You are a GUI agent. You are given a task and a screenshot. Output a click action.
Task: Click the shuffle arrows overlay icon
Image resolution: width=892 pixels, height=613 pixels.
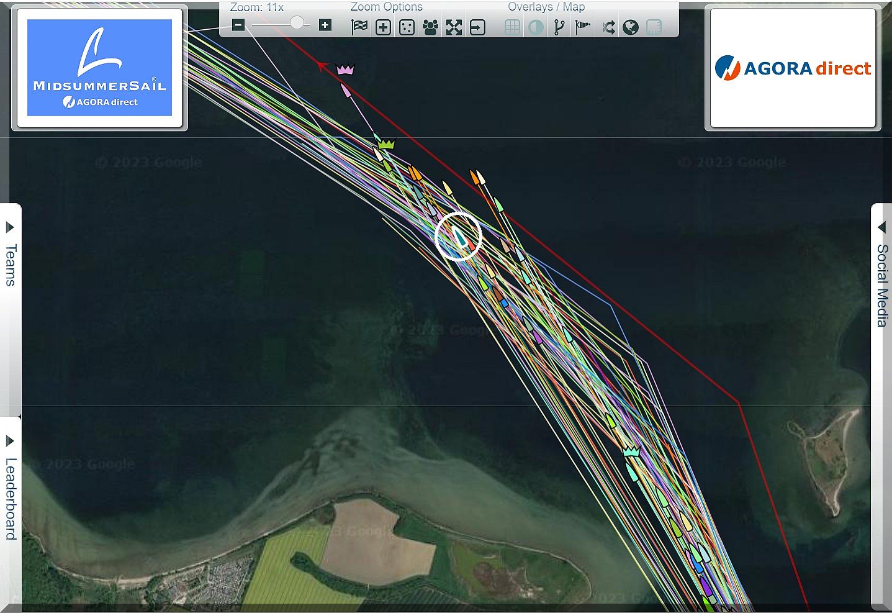(608, 27)
